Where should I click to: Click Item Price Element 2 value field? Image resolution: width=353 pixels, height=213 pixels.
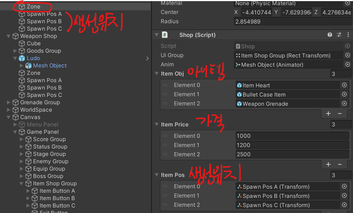(x=292, y=154)
